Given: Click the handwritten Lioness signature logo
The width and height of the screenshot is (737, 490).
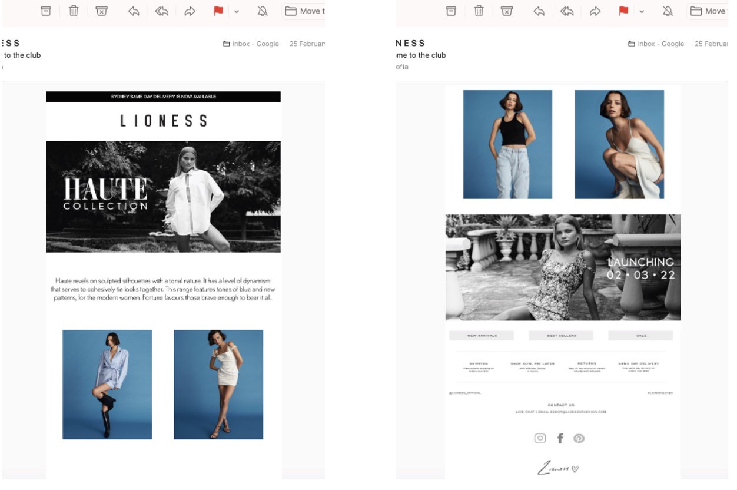Looking at the screenshot, I should 559,468.
